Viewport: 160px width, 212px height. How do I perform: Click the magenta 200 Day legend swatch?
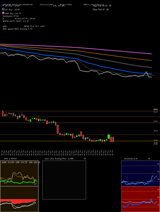pyautogui.click(x=4, y=13)
